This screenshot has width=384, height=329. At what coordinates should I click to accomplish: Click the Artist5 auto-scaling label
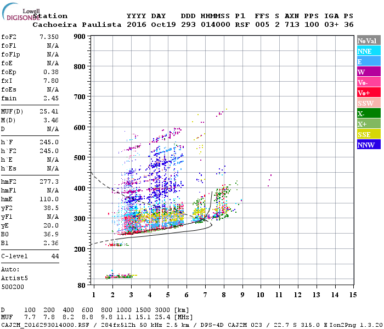tap(14, 279)
